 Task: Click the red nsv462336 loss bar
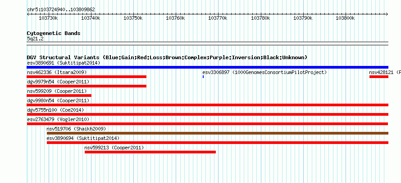tap(87, 77)
